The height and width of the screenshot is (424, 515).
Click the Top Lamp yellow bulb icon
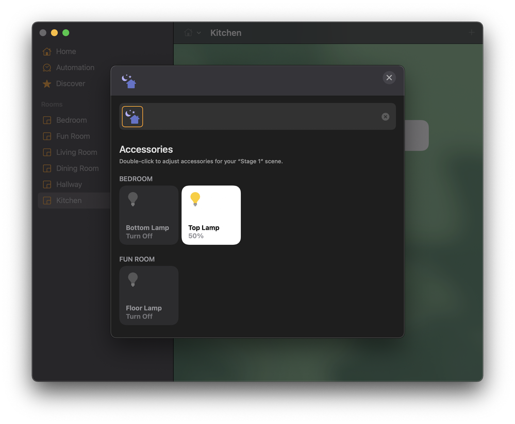tap(195, 199)
